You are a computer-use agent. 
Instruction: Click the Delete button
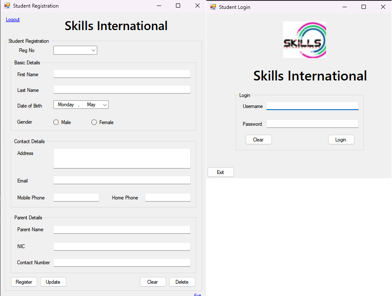[x=182, y=282]
